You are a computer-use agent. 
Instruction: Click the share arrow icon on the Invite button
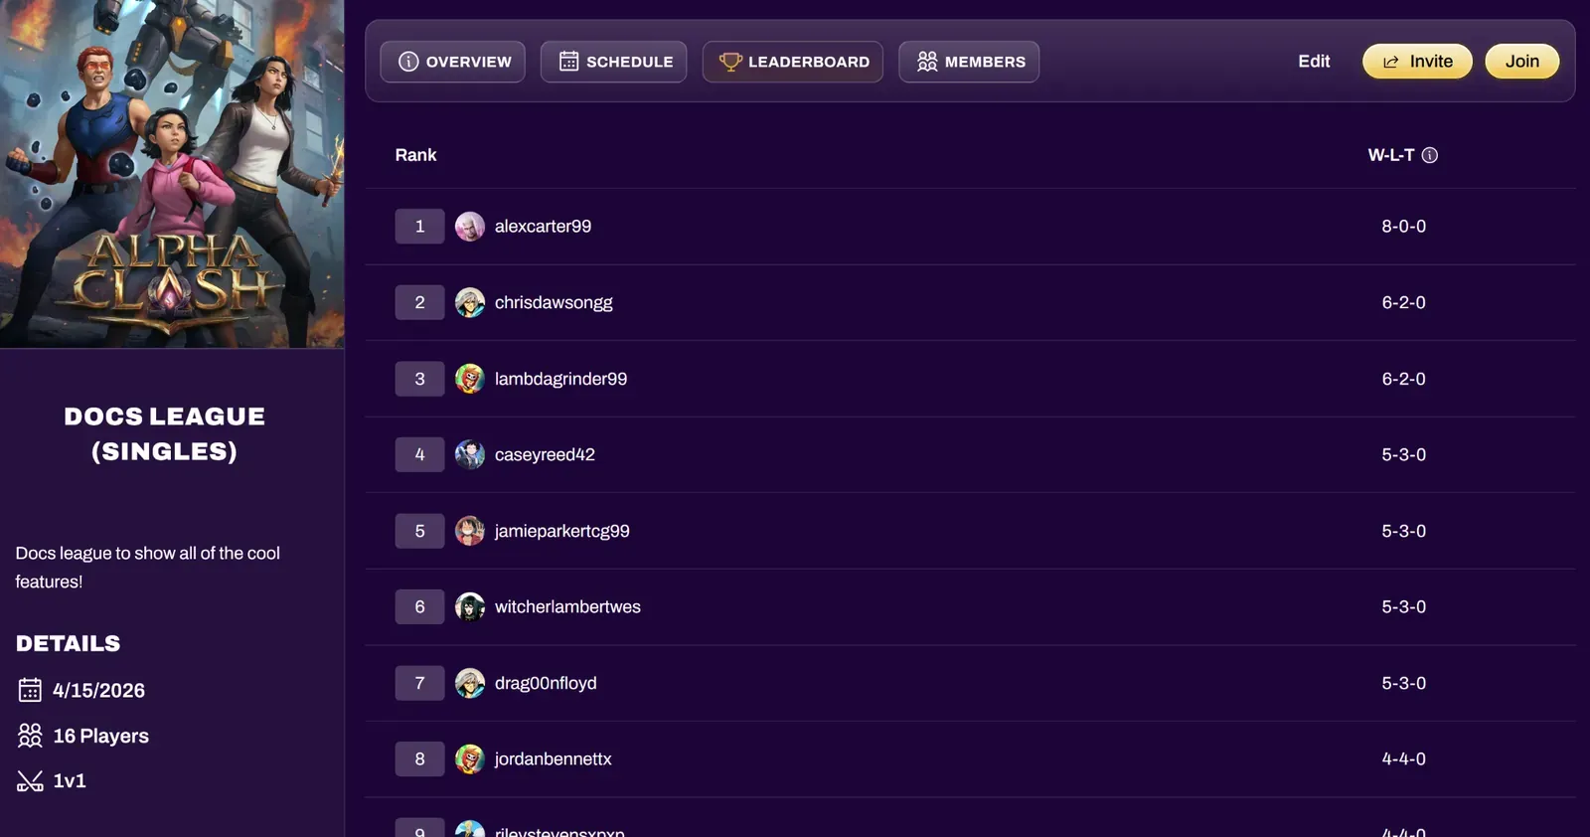click(x=1390, y=61)
